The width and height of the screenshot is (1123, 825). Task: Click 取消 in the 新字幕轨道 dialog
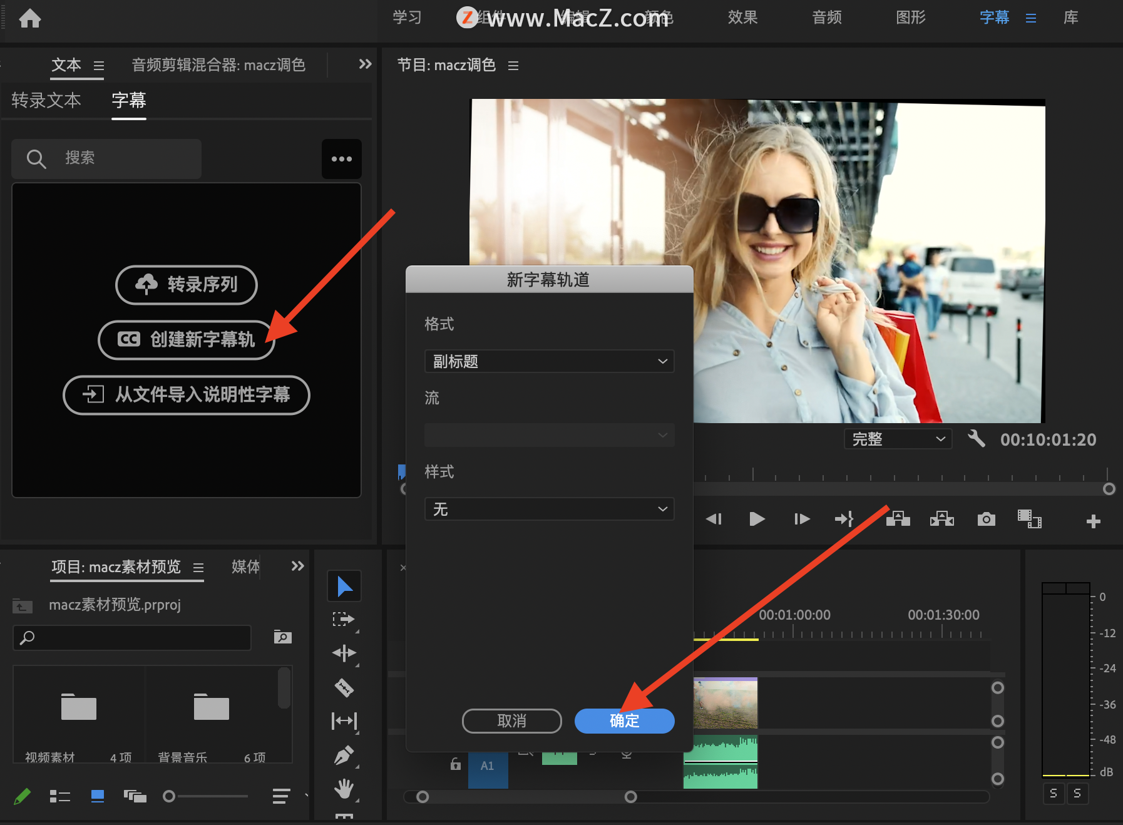(x=512, y=721)
